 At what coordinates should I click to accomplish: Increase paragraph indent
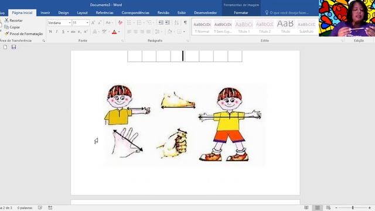168,23
